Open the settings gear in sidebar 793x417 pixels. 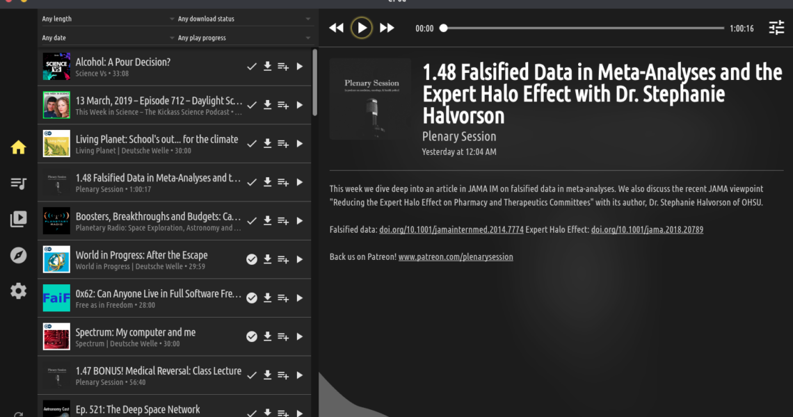pos(19,291)
